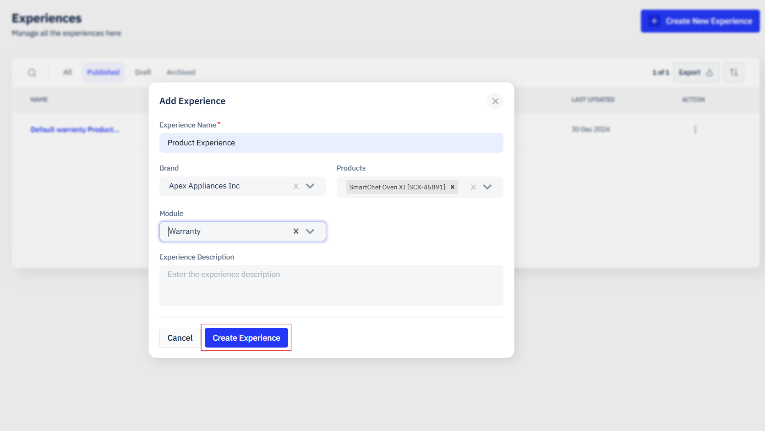Expand the Products dropdown chevron

(487, 187)
